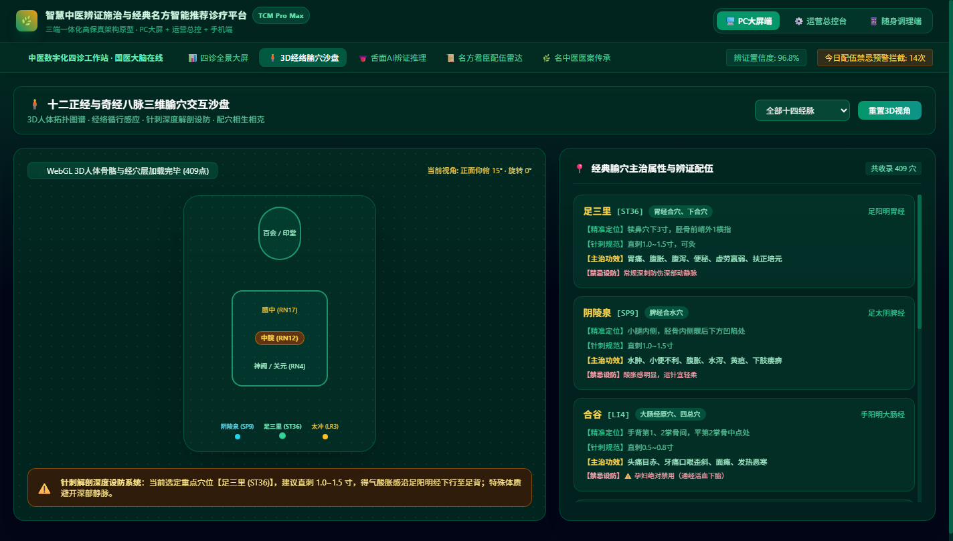This screenshot has width=953, height=541.
Task: Click the 共收录 409 穴 count badge
Action: [x=893, y=169]
